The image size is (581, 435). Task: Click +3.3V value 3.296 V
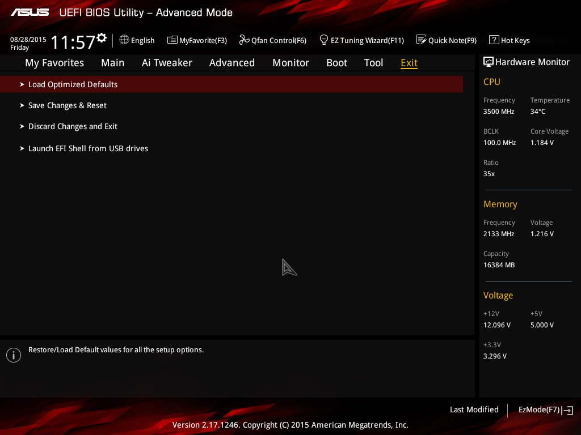pyautogui.click(x=495, y=356)
